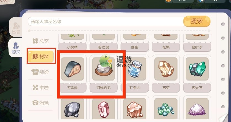Switch to the 家居 furniture category
Viewport: 231px width, 122px height.
pyautogui.click(x=41, y=87)
